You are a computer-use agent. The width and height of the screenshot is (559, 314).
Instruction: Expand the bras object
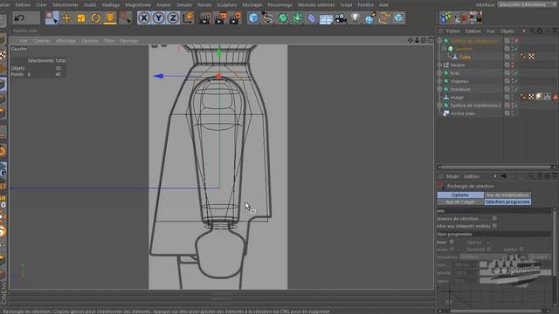pyautogui.click(x=439, y=73)
